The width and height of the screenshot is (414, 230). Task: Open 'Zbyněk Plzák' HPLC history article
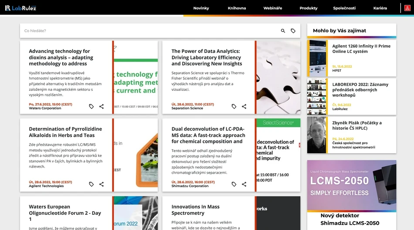tap(357, 125)
